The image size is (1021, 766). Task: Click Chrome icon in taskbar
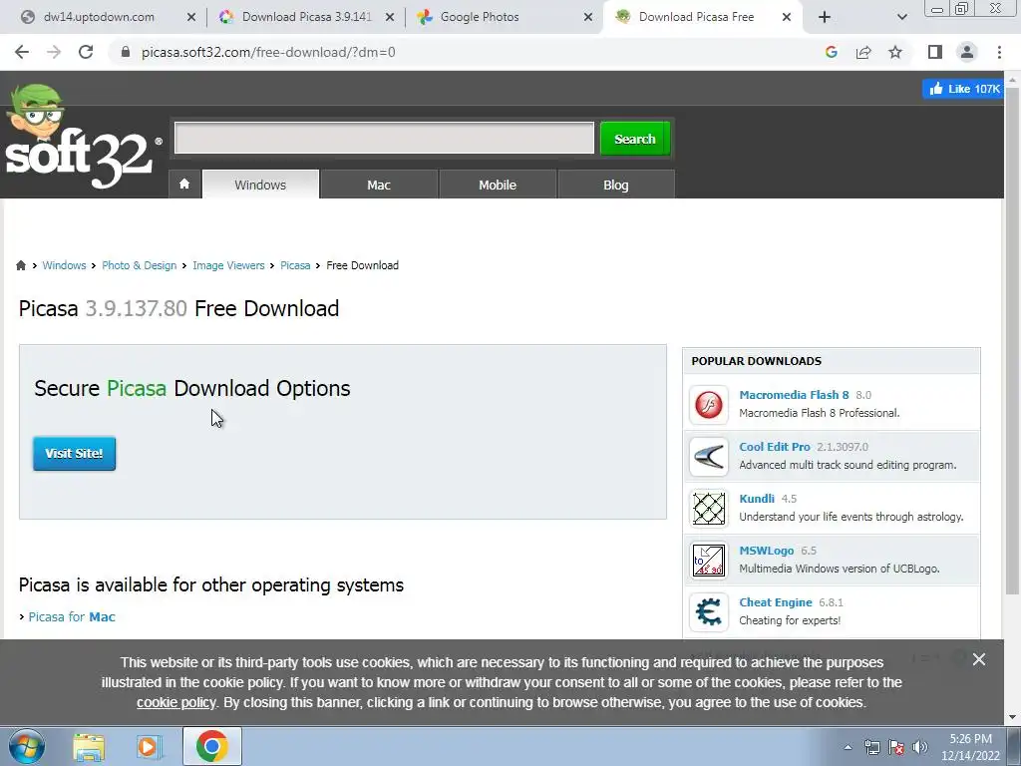pos(211,746)
